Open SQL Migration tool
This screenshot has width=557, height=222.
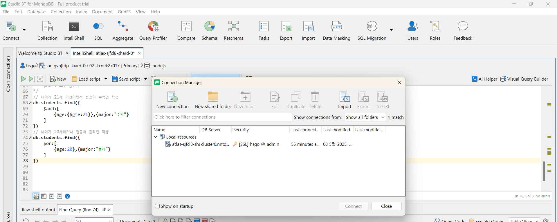point(372,30)
